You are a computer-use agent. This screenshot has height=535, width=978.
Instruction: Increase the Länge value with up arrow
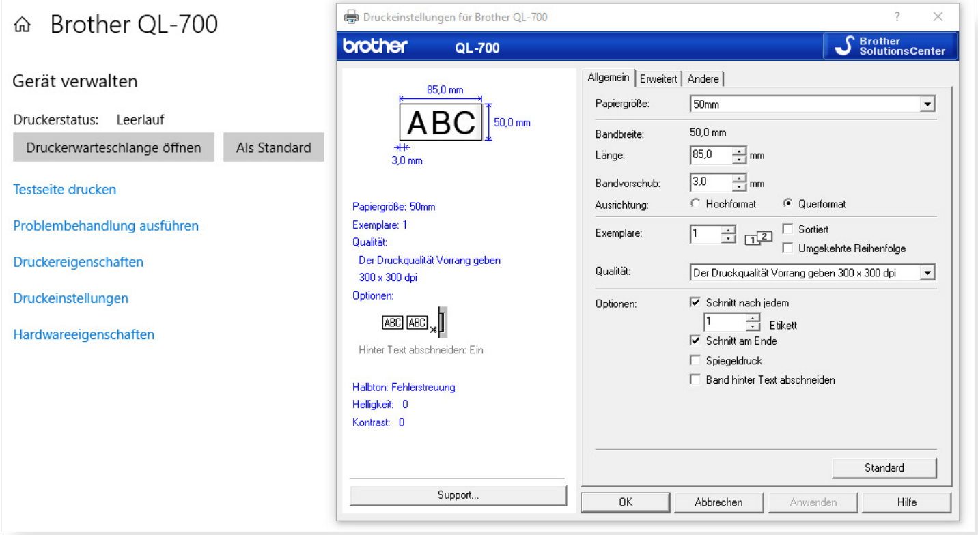[740, 151]
